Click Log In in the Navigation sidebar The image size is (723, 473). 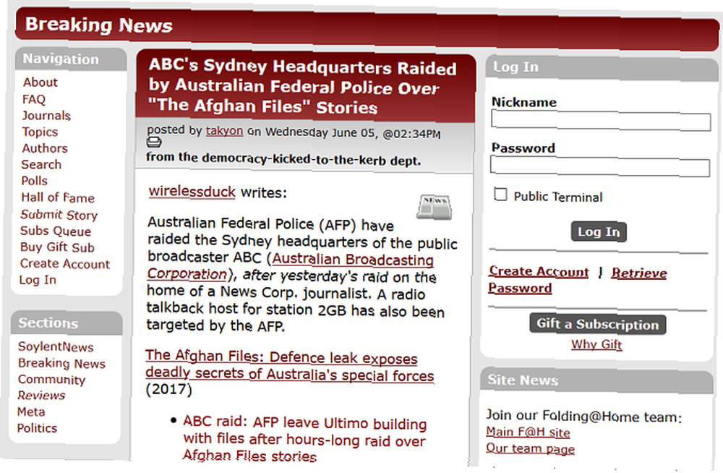pos(38,280)
